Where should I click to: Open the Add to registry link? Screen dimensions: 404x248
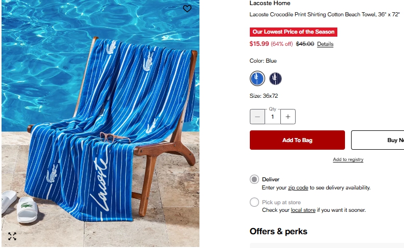pos(348,159)
